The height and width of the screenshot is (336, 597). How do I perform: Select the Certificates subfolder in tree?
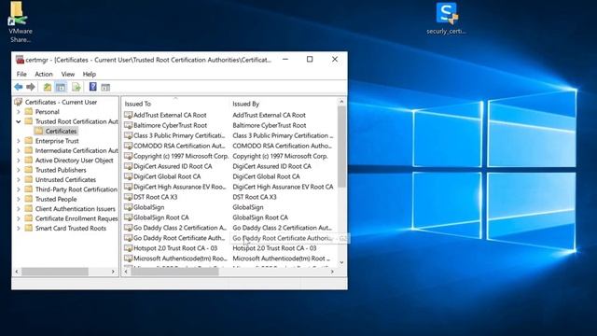coord(61,131)
